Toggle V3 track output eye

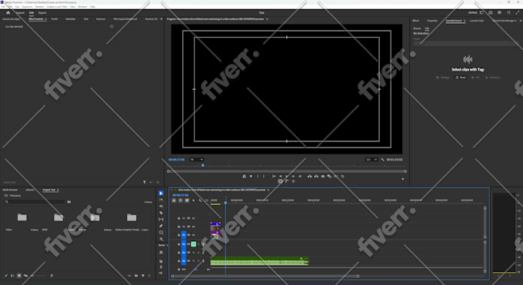(194, 218)
